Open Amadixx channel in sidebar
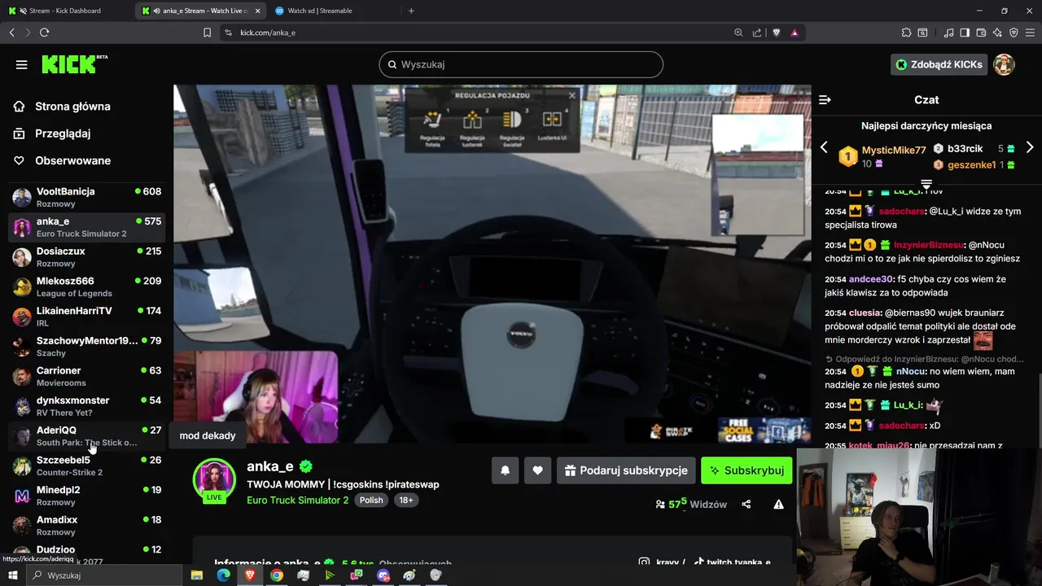 pos(86,526)
